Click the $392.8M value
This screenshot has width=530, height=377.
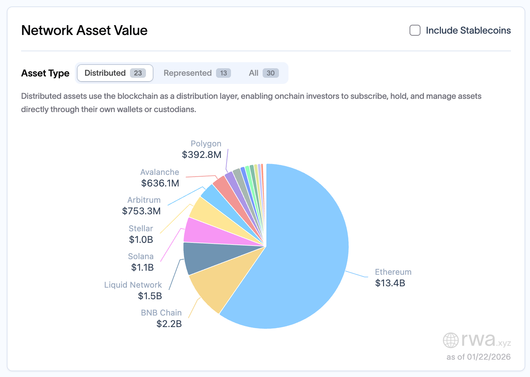202,155
